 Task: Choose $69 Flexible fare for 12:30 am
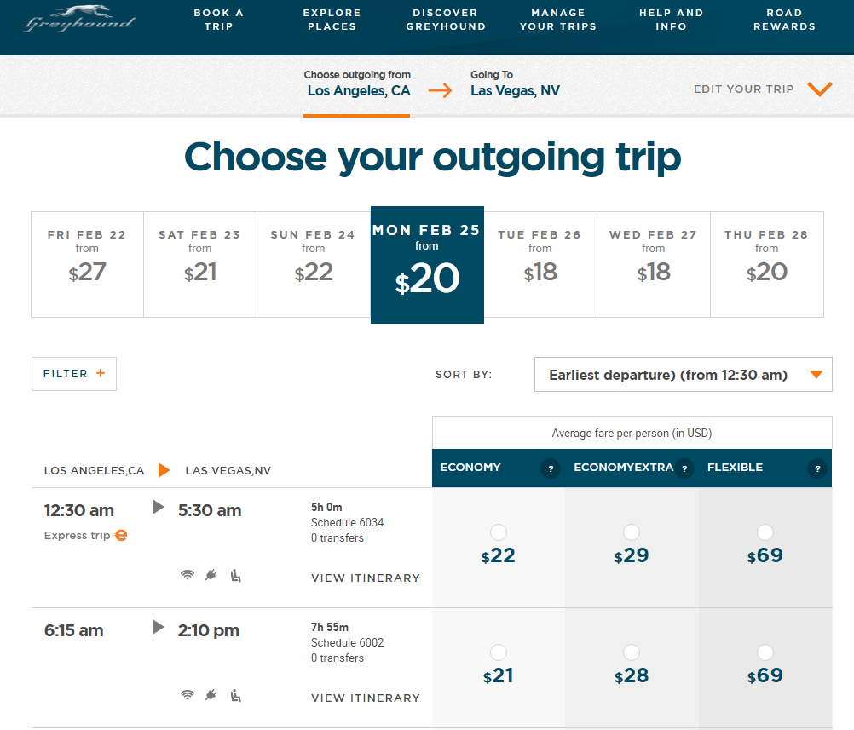pyautogui.click(x=765, y=533)
